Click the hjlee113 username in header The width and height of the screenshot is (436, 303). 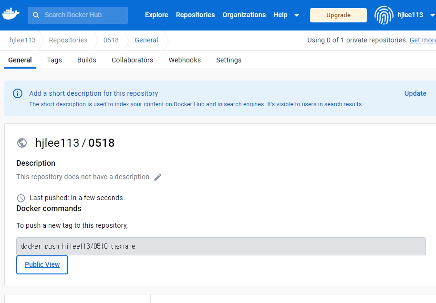(410, 15)
